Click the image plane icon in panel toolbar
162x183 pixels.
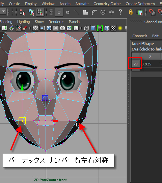11,28
